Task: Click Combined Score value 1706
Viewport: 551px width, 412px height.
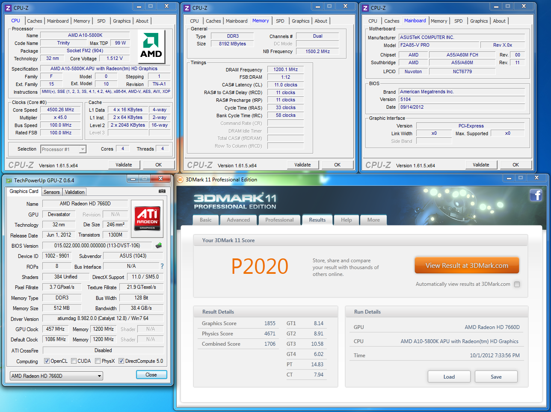Action: pyautogui.click(x=270, y=344)
